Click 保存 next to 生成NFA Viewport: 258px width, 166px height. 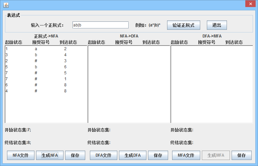click(x=75, y=155)
